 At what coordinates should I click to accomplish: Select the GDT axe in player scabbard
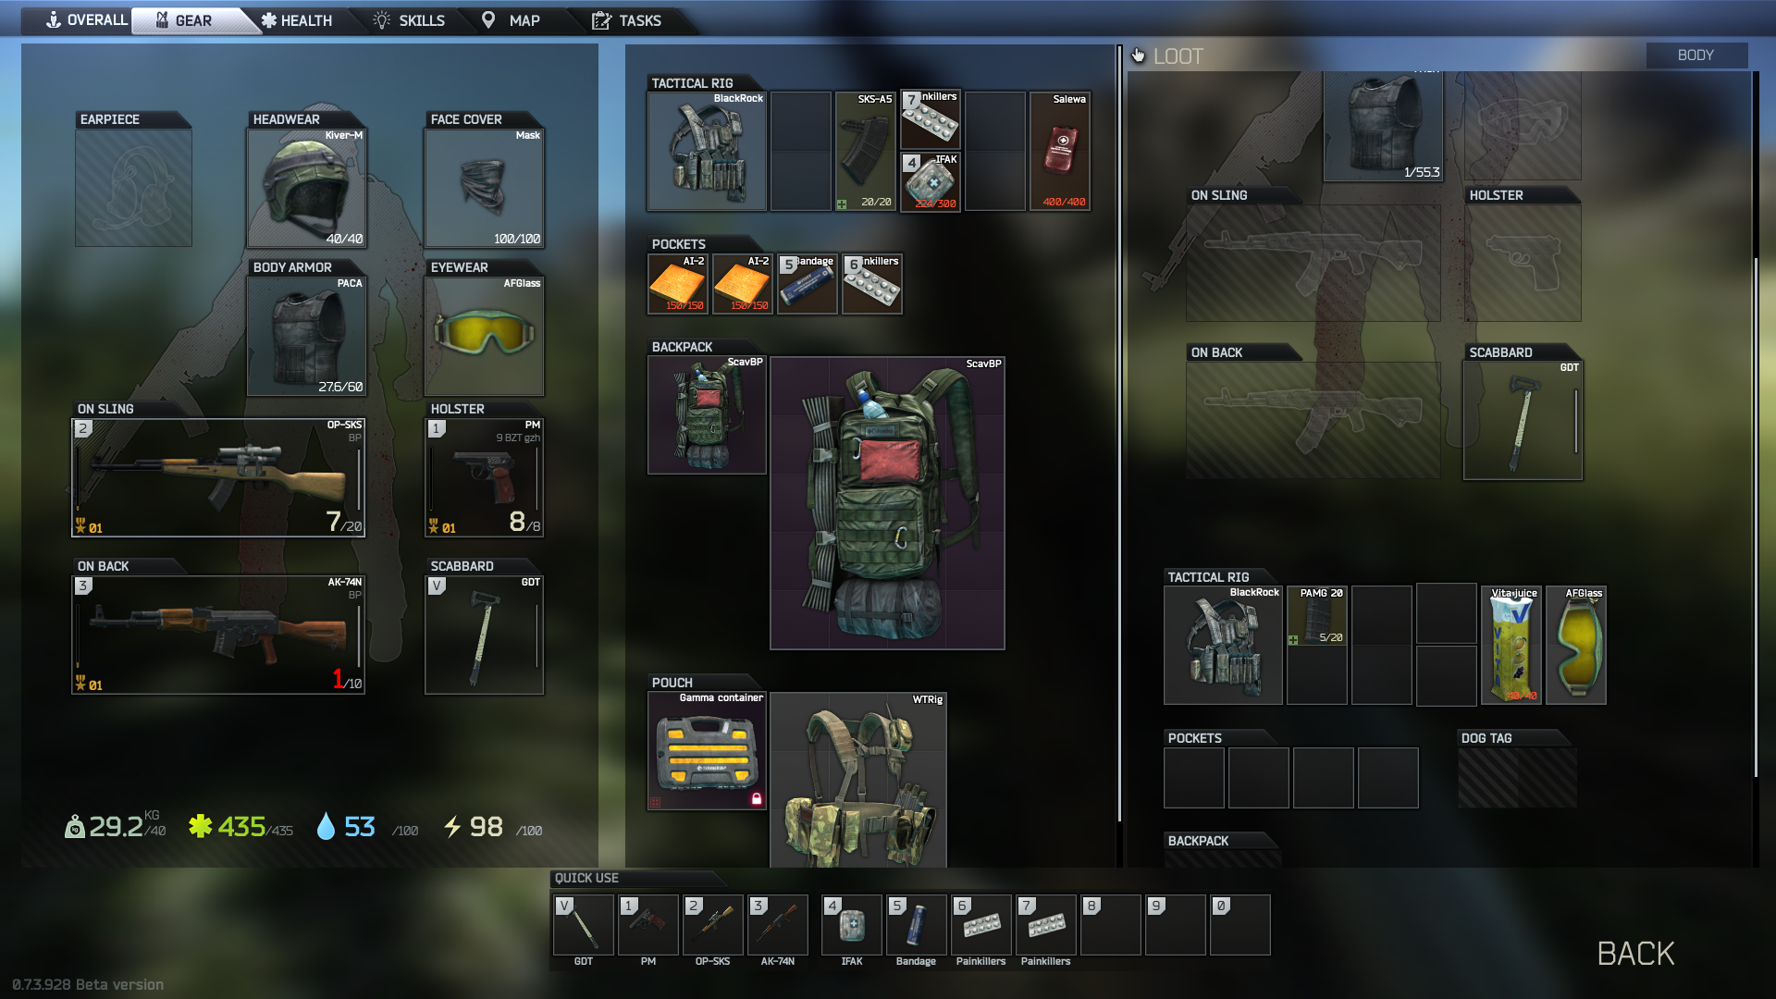point(484,635)
